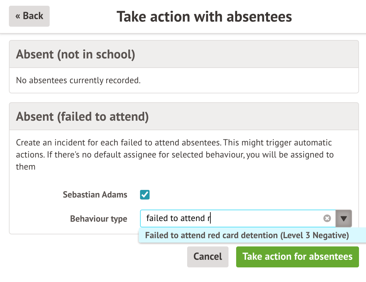Click the Sebastian Adams name label

click(95, 195)
